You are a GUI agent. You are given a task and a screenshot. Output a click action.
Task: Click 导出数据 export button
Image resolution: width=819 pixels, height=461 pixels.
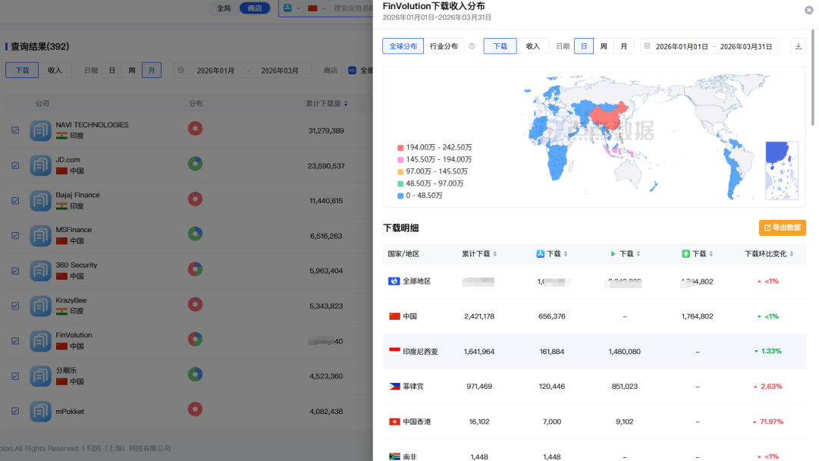coord(782,227)
